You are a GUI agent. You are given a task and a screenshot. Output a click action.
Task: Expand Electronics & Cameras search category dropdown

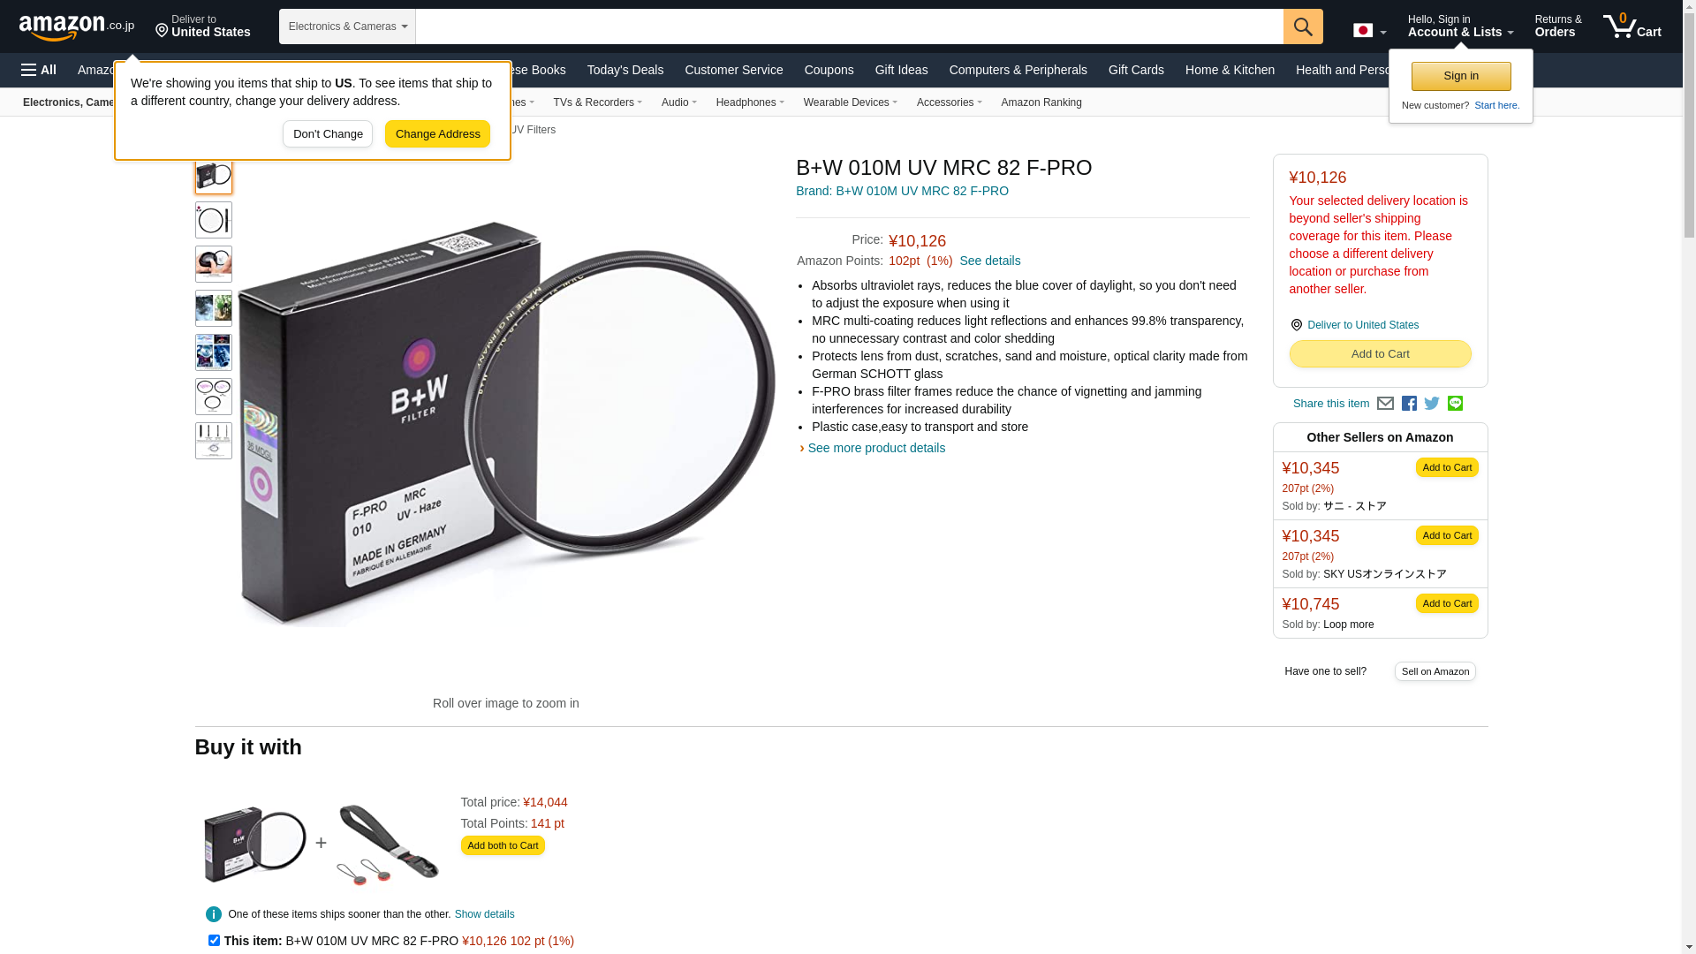pos(347,26)
